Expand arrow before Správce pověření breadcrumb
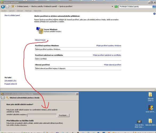The image size is (156, 133). pos(58,6)
